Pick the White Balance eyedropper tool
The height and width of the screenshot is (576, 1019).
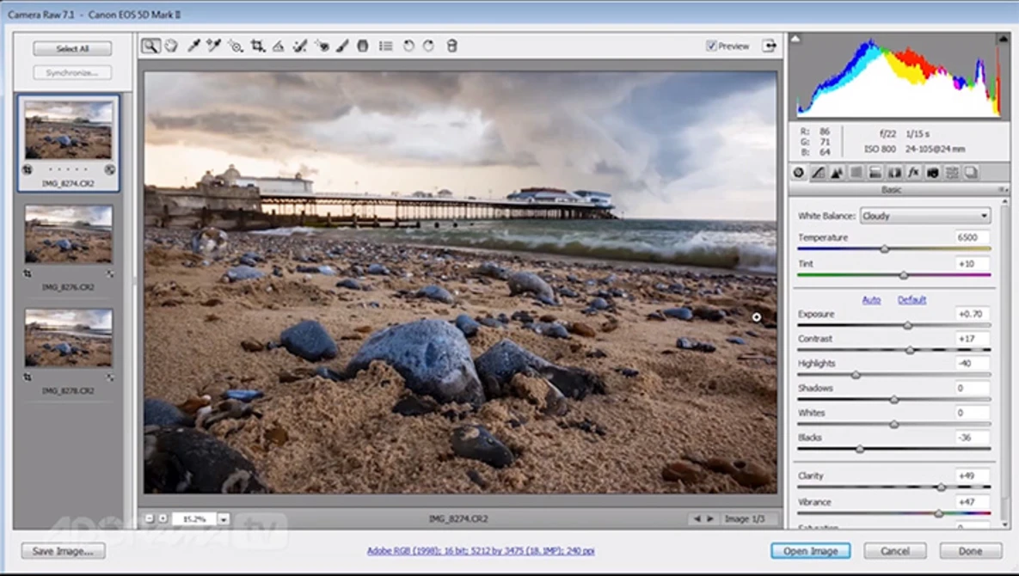[x=193, y=46]
